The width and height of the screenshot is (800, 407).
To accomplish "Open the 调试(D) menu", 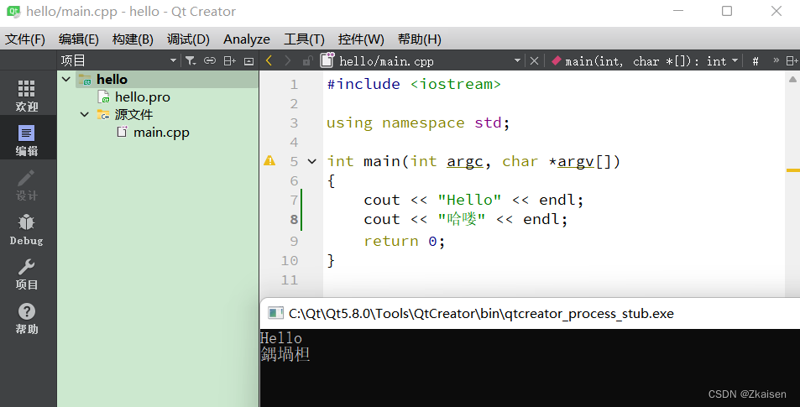I will [188, 39].
